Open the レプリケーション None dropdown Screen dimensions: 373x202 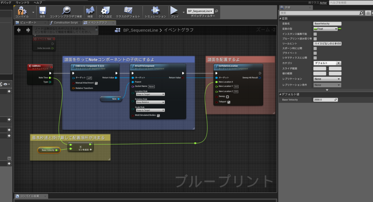pyautogui.click(x=327, y=79)
